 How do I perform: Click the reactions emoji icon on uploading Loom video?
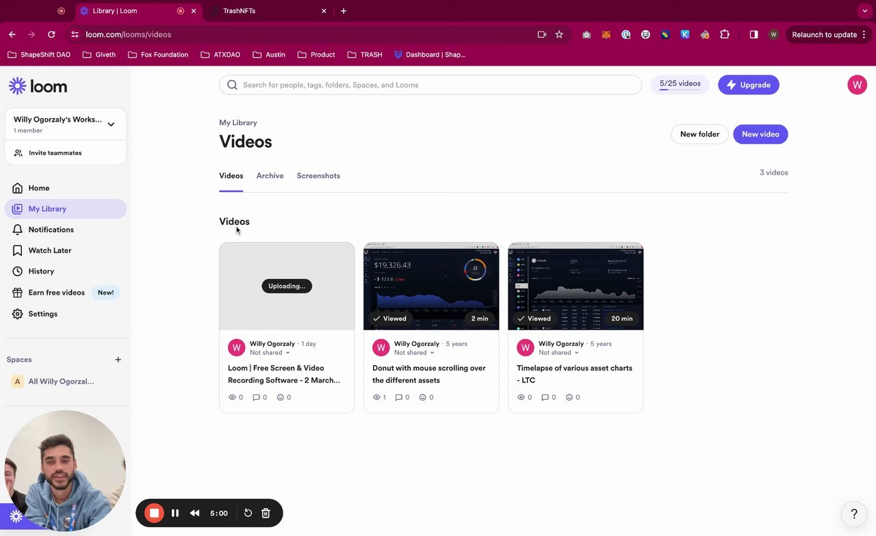[x=281, y=397]
